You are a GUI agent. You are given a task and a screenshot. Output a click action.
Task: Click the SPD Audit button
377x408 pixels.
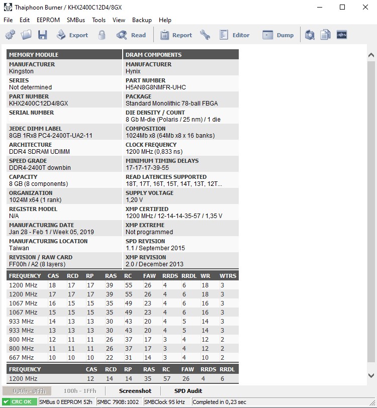click(188, 391)
